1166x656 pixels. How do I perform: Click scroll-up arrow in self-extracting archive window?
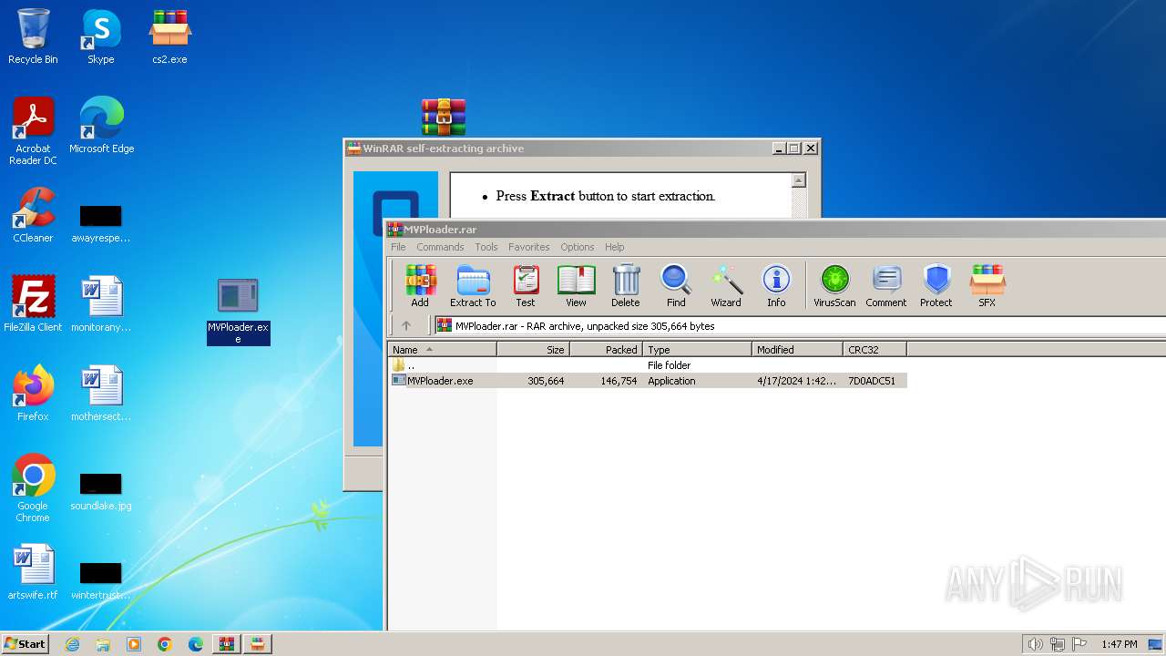tap(799, 180)
